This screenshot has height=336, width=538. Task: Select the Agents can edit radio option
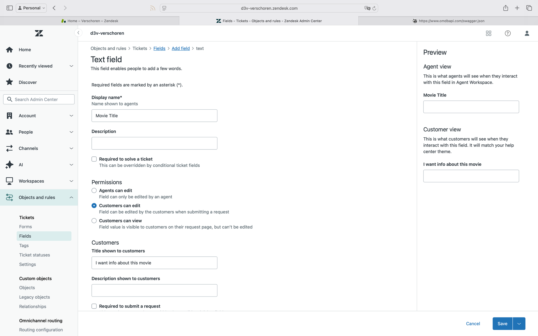coord(94,191)
